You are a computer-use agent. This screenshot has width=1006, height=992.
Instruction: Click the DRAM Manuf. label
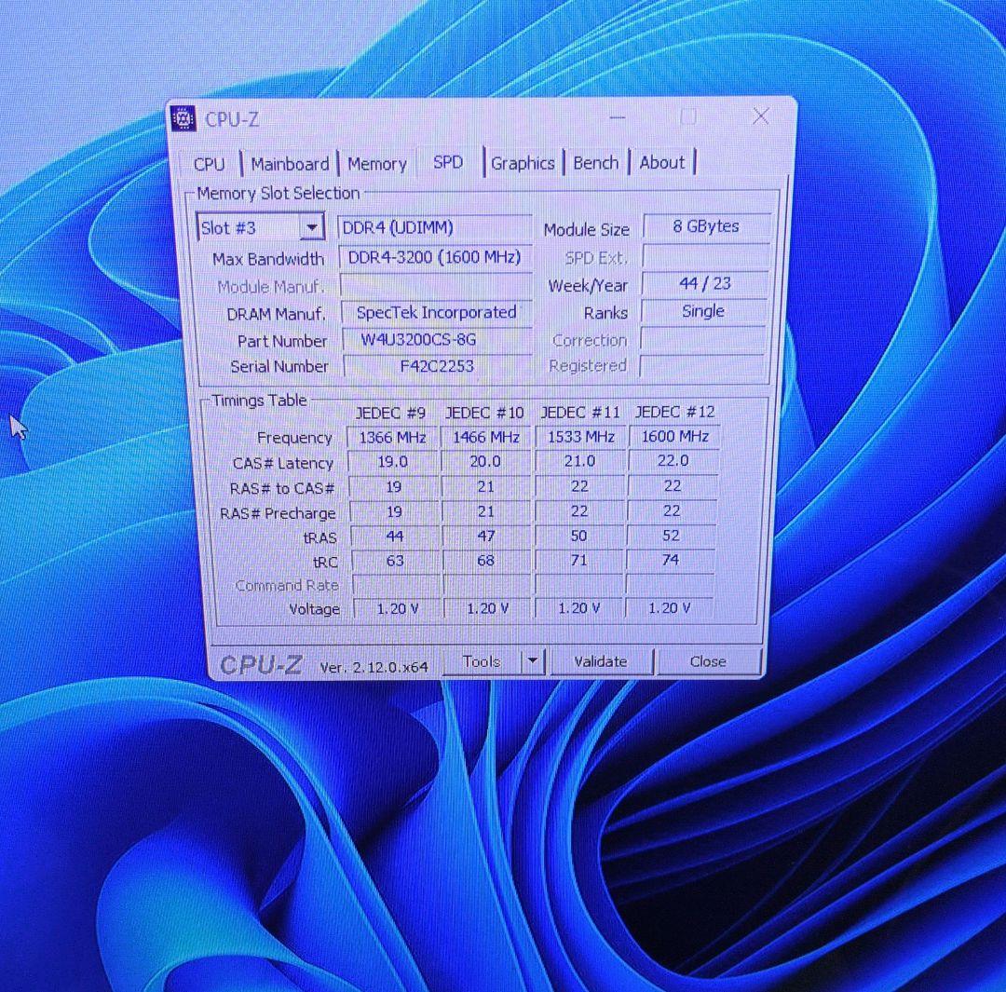coord(276,314)
